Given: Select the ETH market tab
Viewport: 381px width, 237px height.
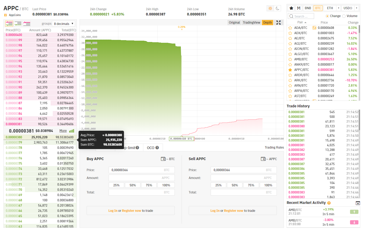Looking at the screenshot, I should (330, 8).
